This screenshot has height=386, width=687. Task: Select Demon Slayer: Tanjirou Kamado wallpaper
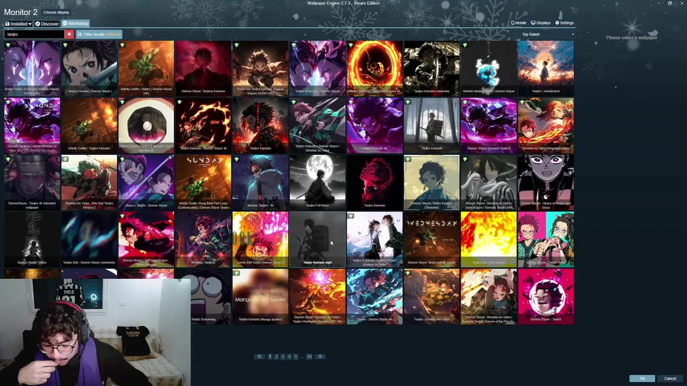[203, 69]
